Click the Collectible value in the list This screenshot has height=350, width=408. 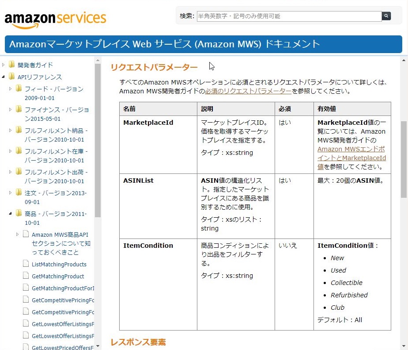pyautogui.click(x=346, y=283)
